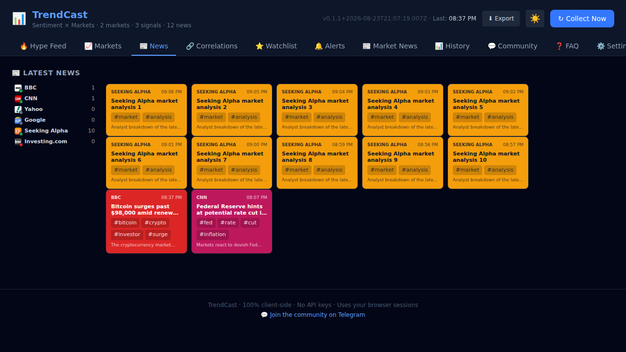Filter news by Investing.com source
The height and width of the screenshot is (352, 626).
pos(55,142)
